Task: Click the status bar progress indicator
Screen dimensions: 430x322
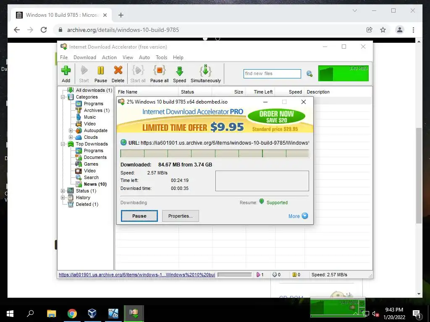Action: point(234,275)
